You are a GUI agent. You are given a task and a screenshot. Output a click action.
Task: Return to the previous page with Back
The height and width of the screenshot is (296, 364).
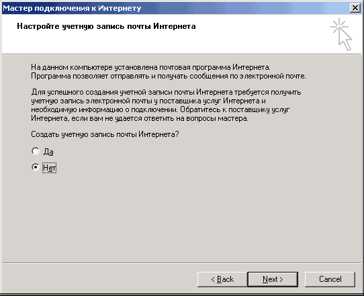pyautogui.click(x=222, y=279)
